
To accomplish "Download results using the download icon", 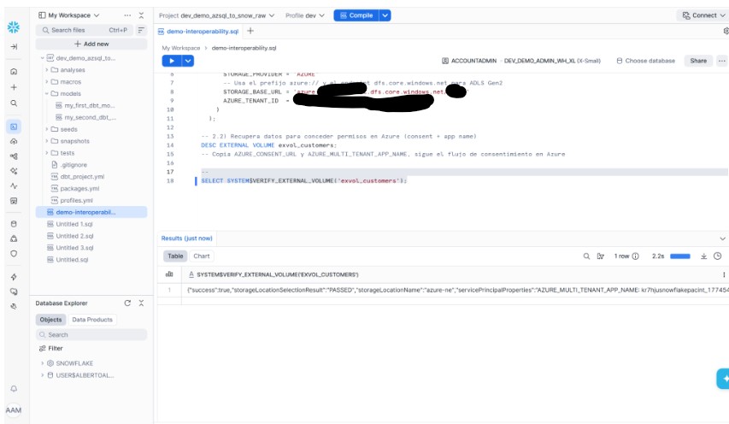I will [704, 256].
